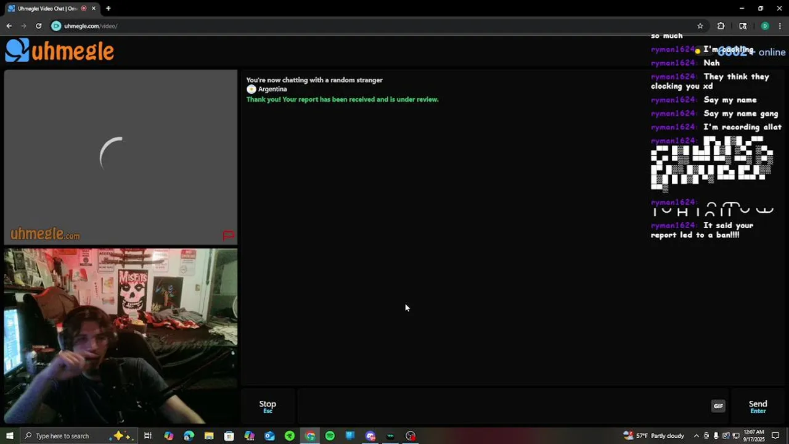Open the Chrome profile avatar

[x=765, y=26]
